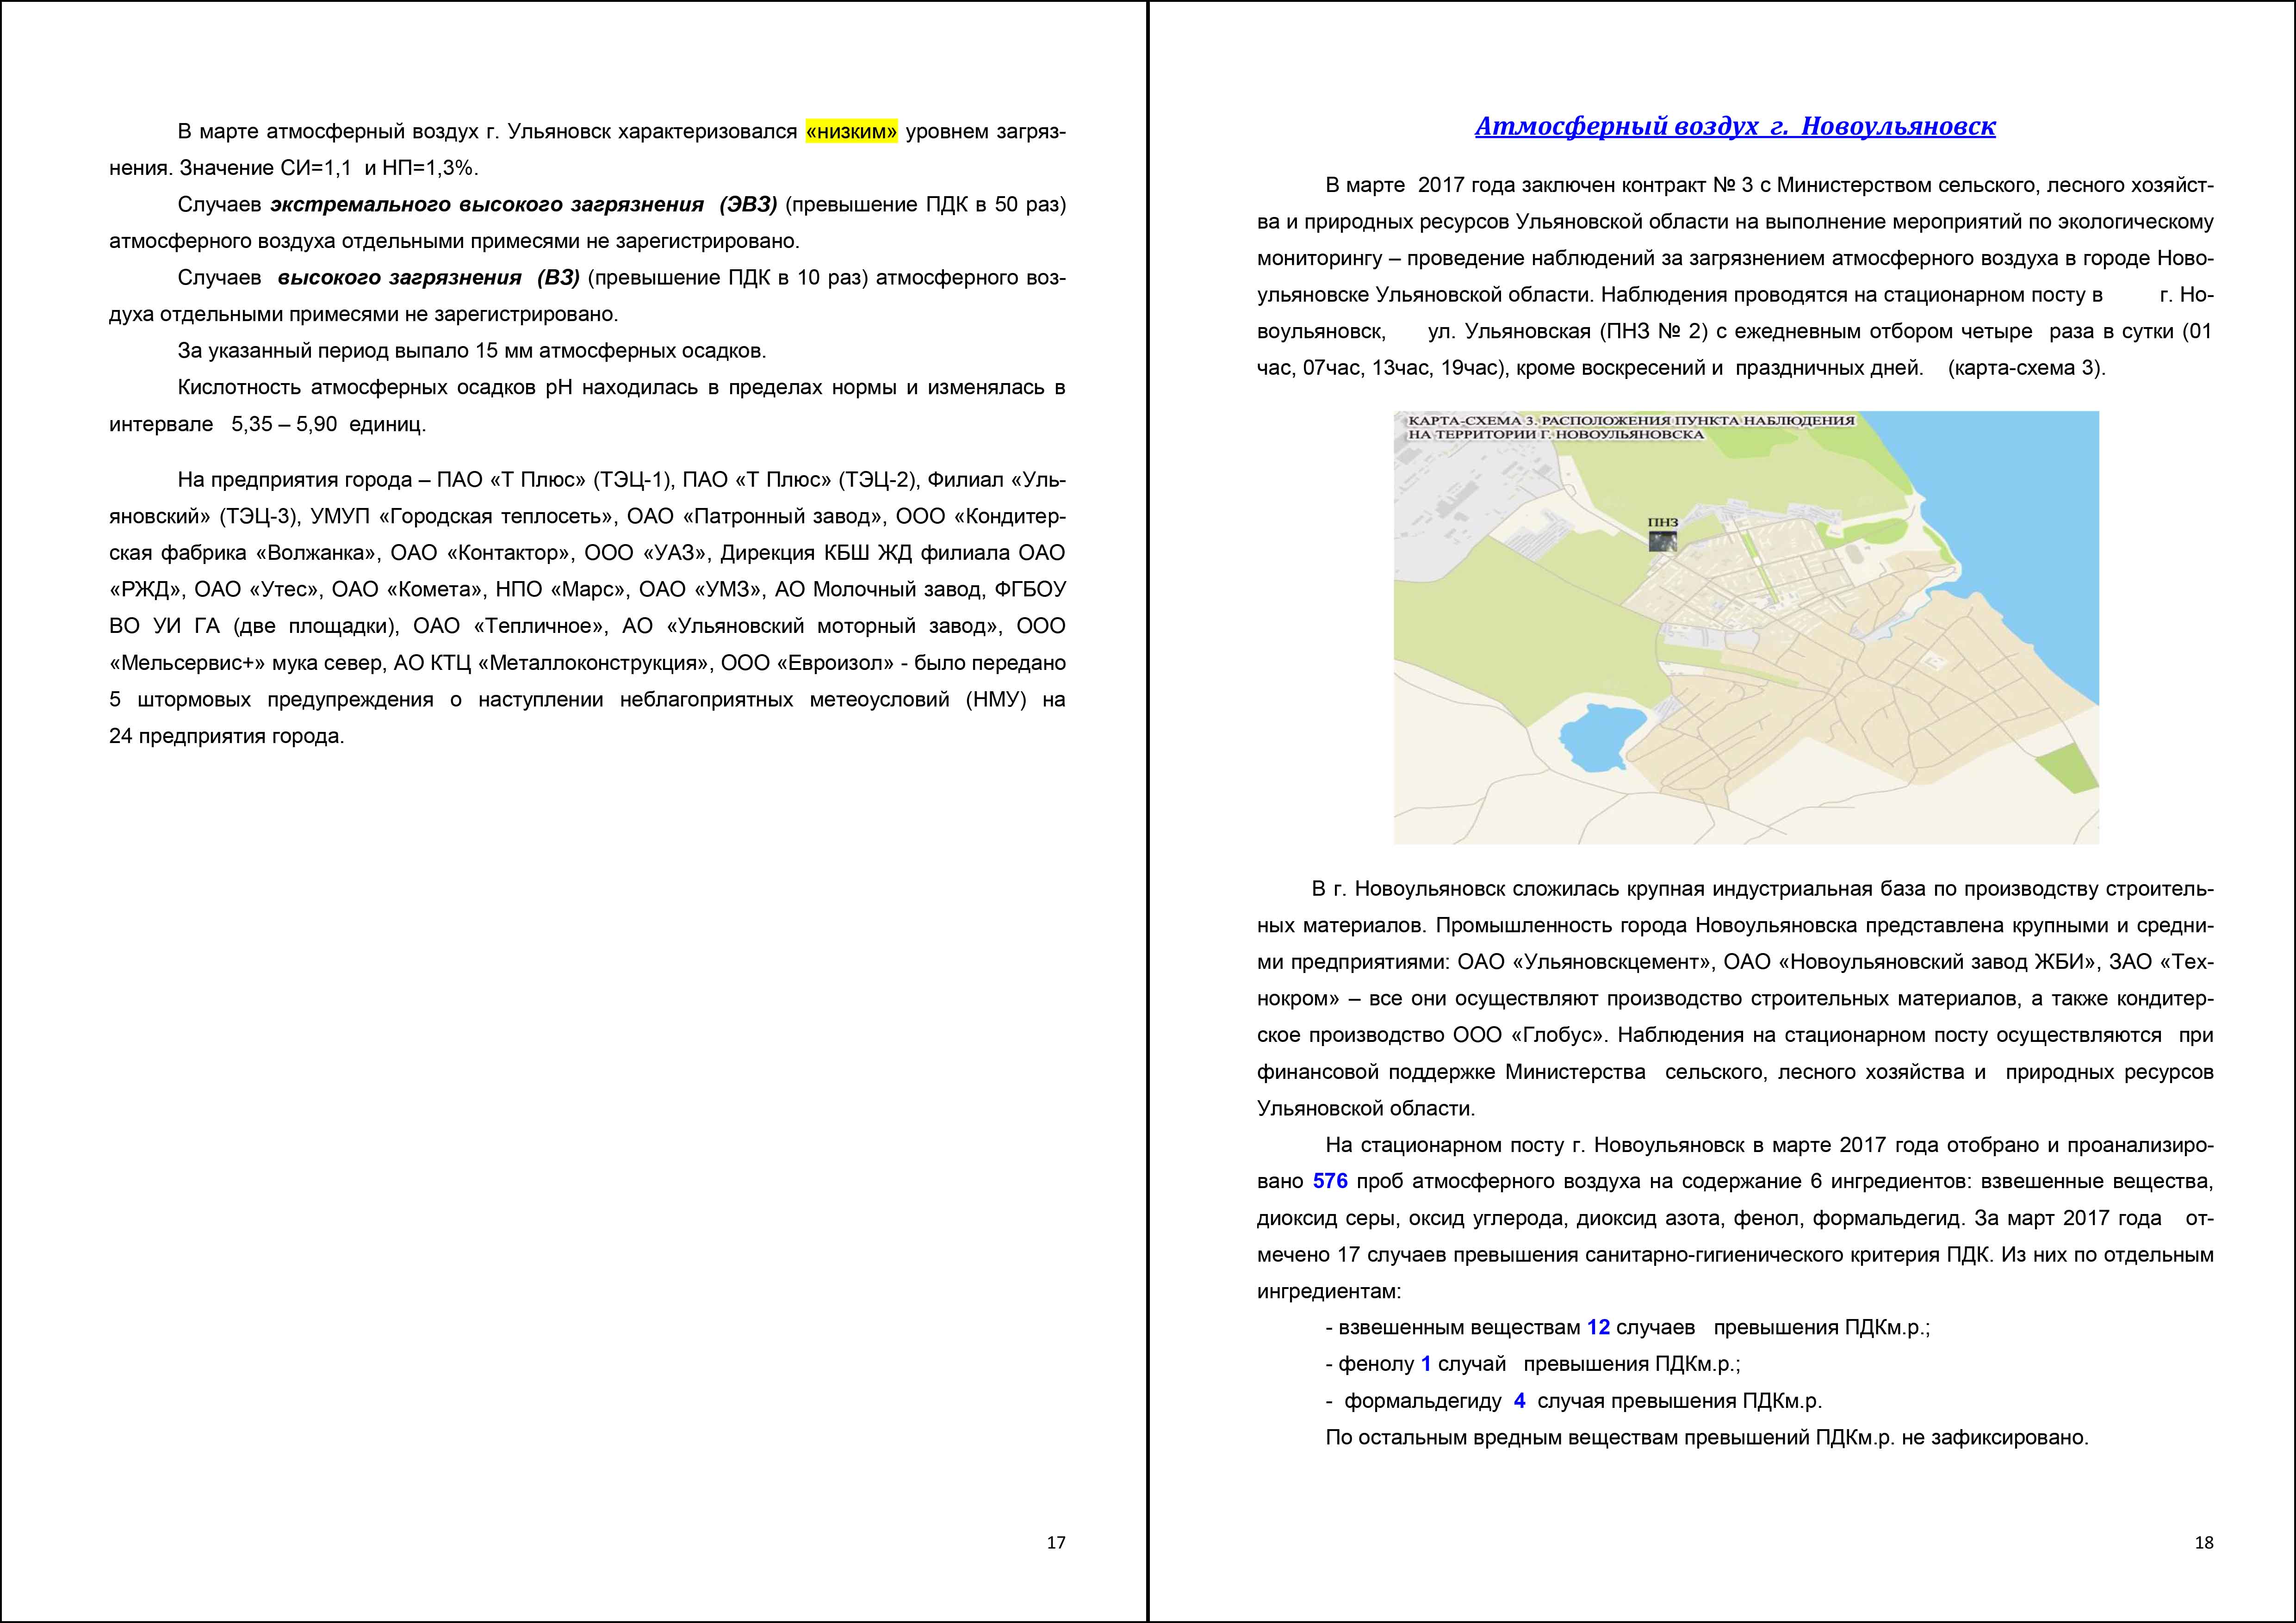Click "ОАО «Патронный завод»"
This screenshot has width=2296, height=1623.
(x=756, y=516)
